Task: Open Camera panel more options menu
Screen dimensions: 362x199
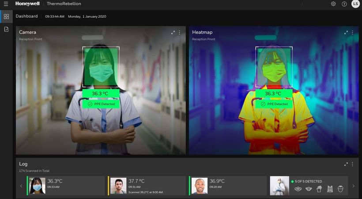Action: tap(180, 32)
